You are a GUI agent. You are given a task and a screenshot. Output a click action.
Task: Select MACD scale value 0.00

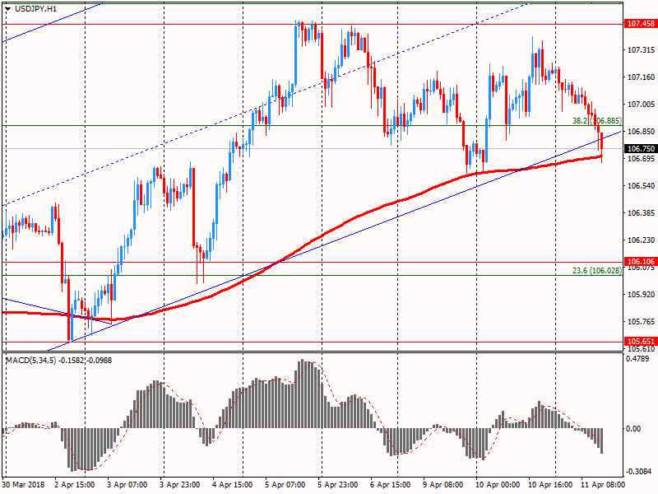(x=633, y=428)
